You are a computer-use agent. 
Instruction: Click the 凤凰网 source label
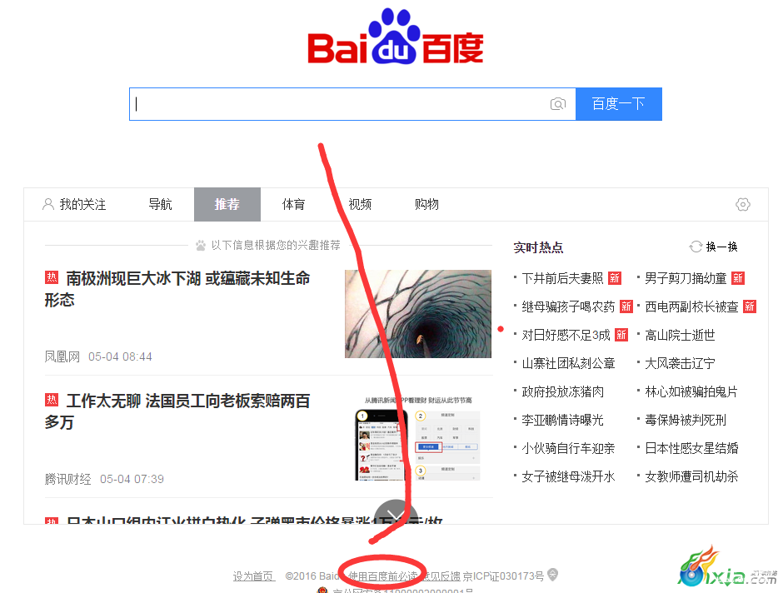pyautogui.click(x=62, y=356)
